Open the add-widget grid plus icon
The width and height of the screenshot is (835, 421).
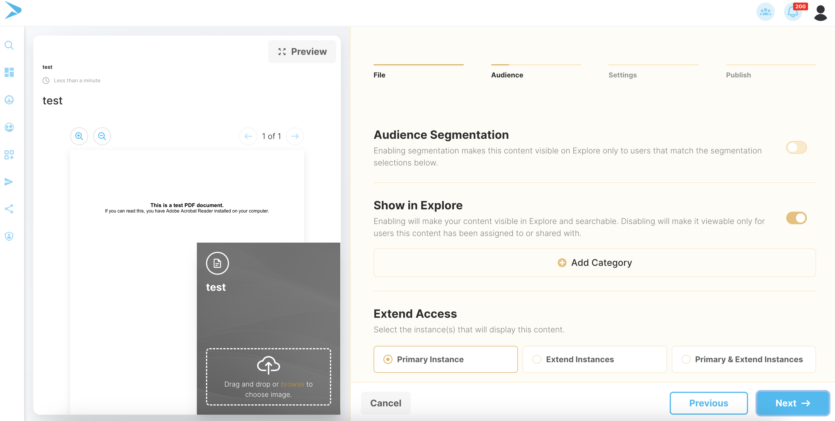pos(9,155)
